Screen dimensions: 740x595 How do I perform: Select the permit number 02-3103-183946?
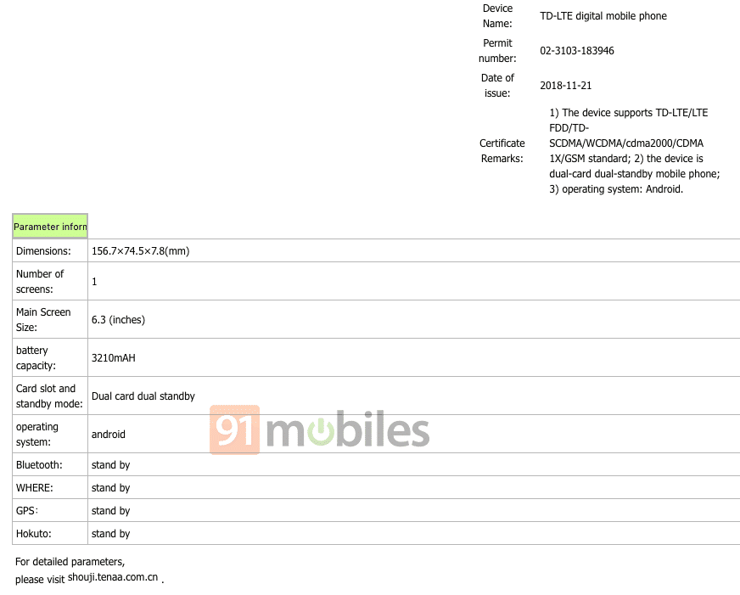click(x=577, y=50)
